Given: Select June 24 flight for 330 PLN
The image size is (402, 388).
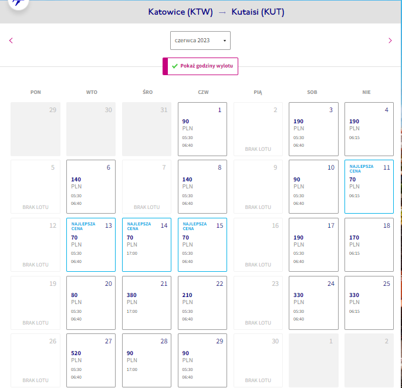Looking at the screenshot, I should (313, 303).
